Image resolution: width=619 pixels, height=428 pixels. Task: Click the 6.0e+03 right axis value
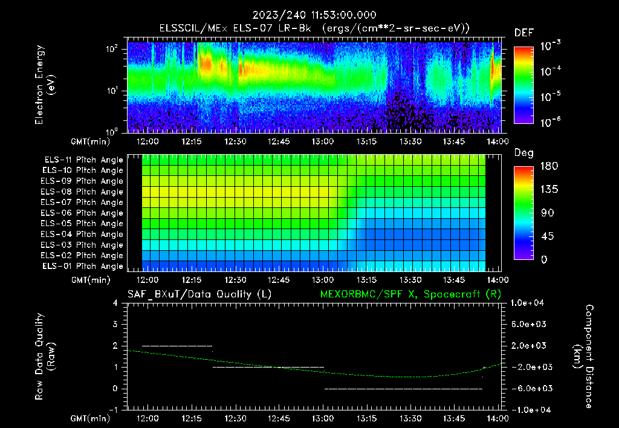coord(529,324)
